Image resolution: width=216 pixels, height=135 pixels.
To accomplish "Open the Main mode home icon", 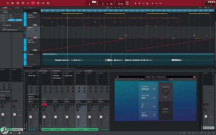I will pos(8,3).
